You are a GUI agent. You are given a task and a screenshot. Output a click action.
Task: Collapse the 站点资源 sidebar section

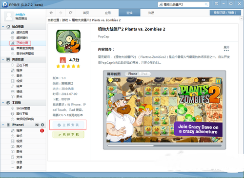[x=3, y=27]
